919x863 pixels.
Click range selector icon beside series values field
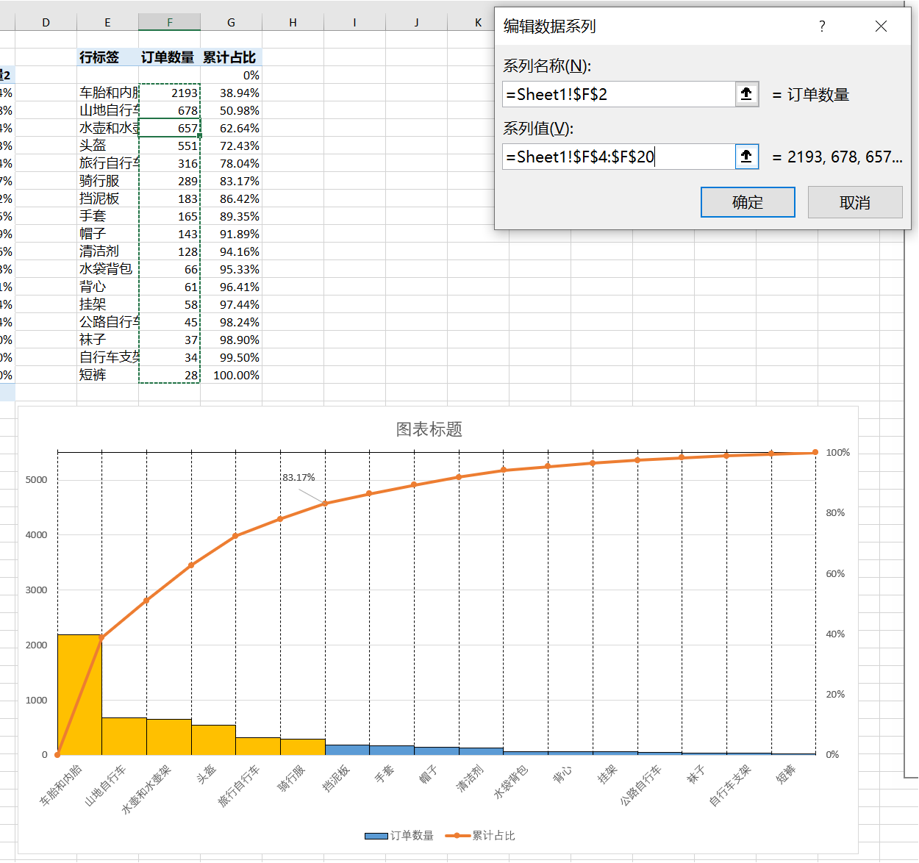click(747, 157)
